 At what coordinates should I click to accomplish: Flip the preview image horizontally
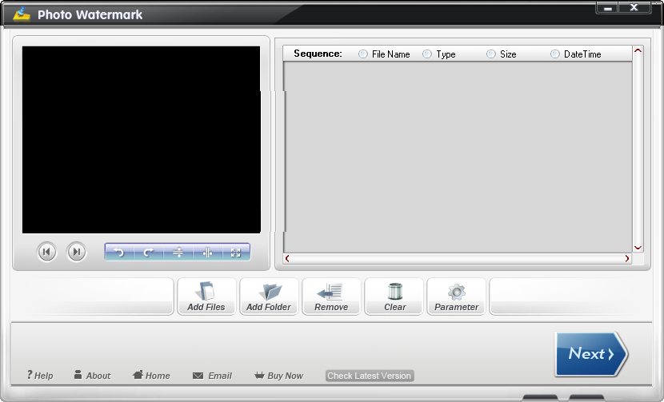[x=207, y=253]
